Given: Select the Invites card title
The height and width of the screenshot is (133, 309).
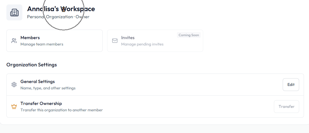Looking at the screenshot, I should pos(128,38).
